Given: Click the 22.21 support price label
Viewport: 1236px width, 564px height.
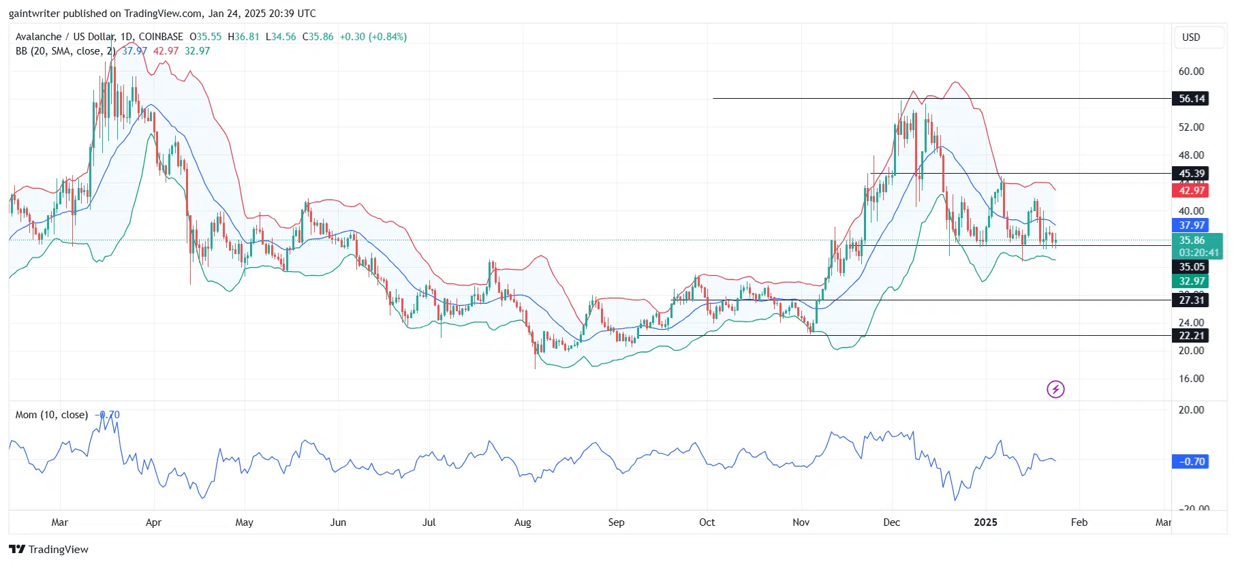Looking at the screenshot, I should pyautogui.click(x=1191, y=336).
